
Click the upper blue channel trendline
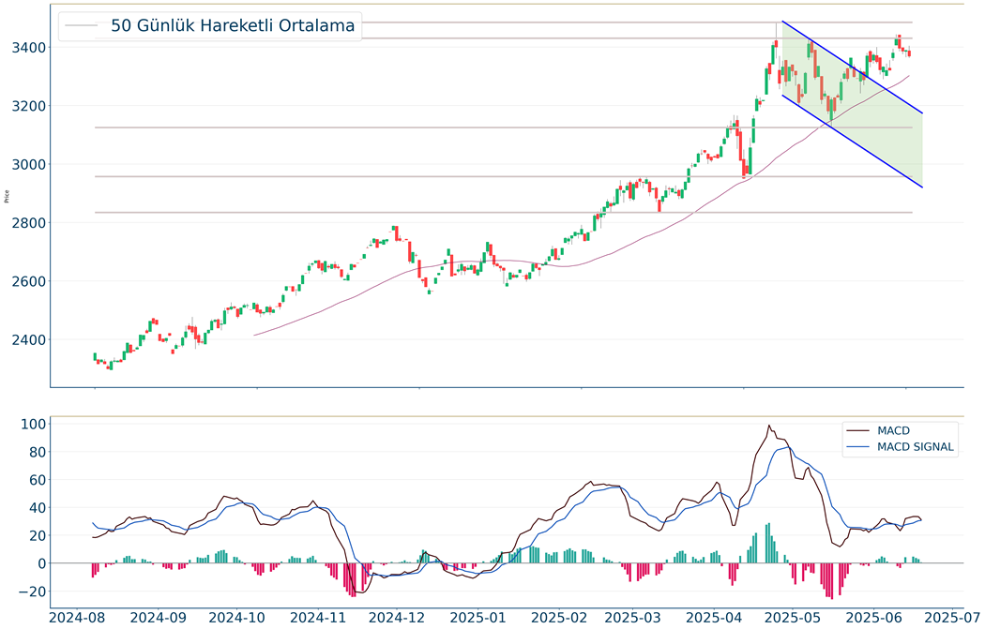point(852,67)
